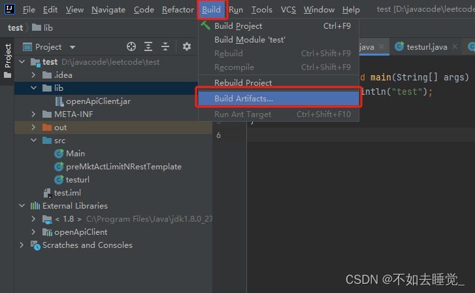Open the View menu

(x=74, y=10)
